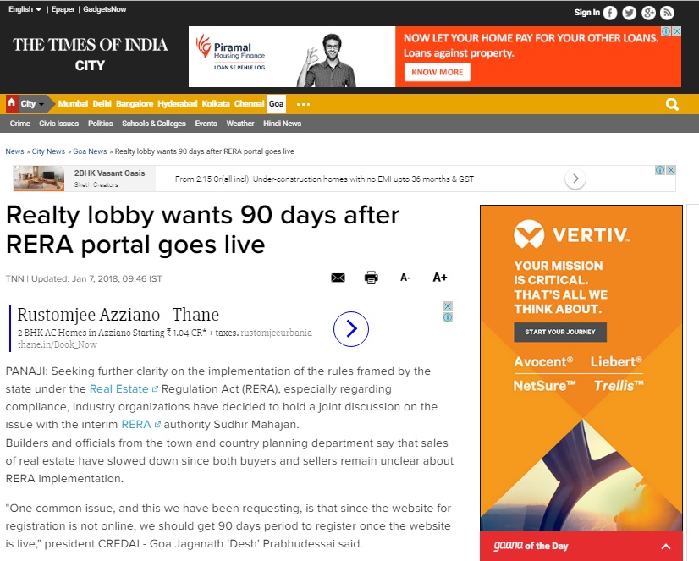Open the Weather submenu item
Screen dimensions: 699x561
click(240, 124)
